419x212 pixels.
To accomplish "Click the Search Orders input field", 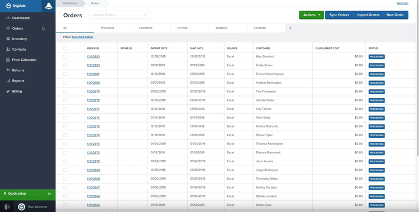I will [119, 15].
